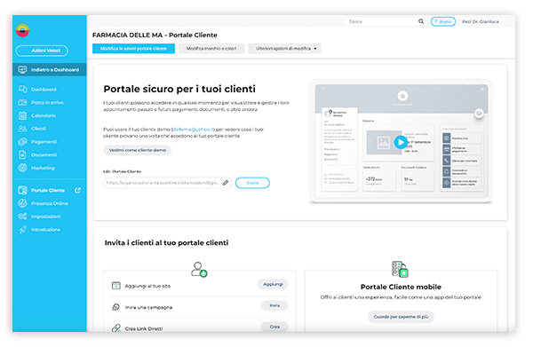Click the demo client email link

point(194,130)
